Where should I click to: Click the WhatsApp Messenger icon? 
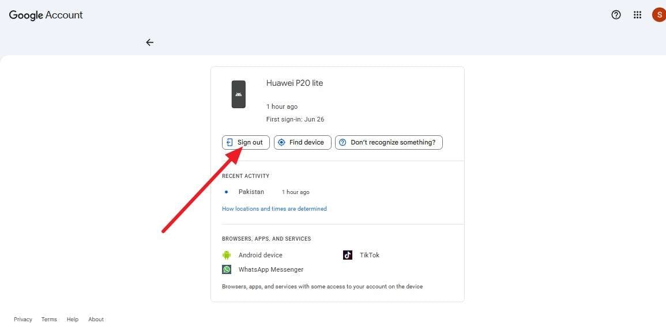tap(227, 269)
